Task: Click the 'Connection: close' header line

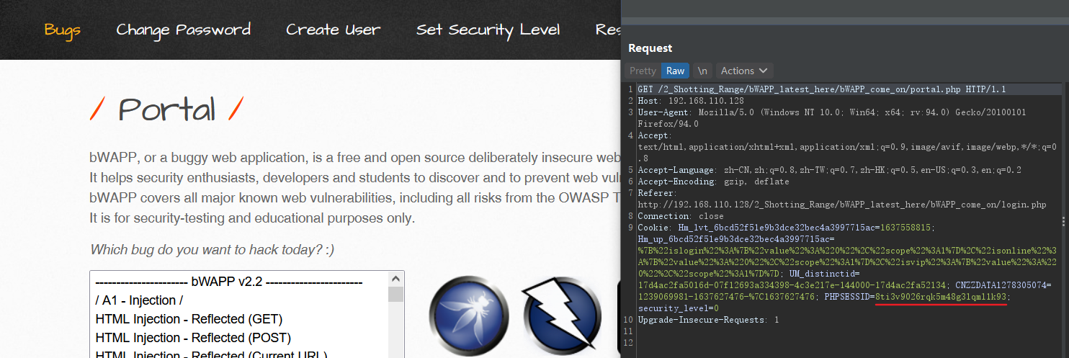Action: pos(679,216)
